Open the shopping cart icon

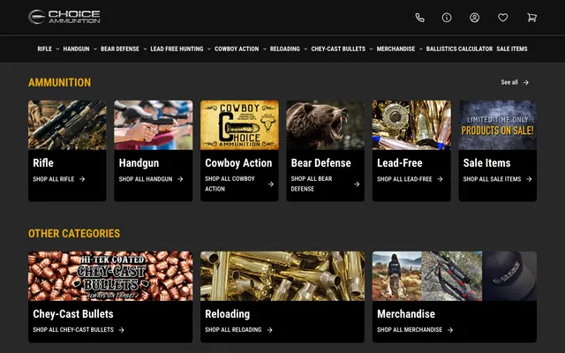tap(531, 18)
